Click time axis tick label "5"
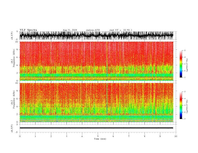Viewport: 198px width, 153px height. (98, 136)
